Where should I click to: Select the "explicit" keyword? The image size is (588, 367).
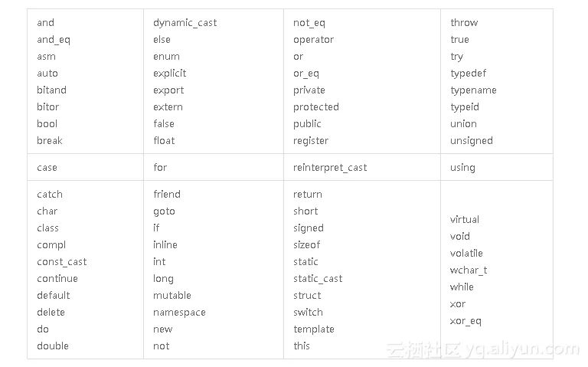(x=169, y=74)
